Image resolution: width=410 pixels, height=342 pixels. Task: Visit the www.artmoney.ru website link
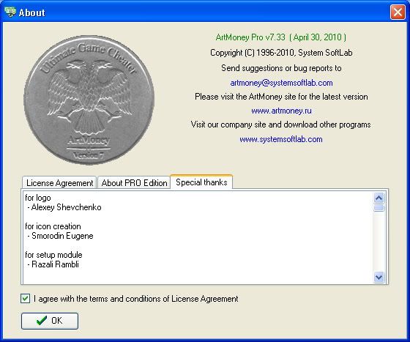point(281,111)
